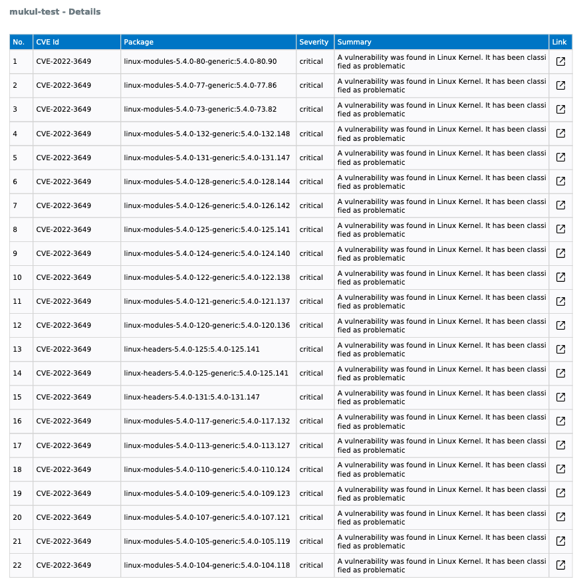Select the mukul-test - Details heading
The image size is (581, 585).
55,11
